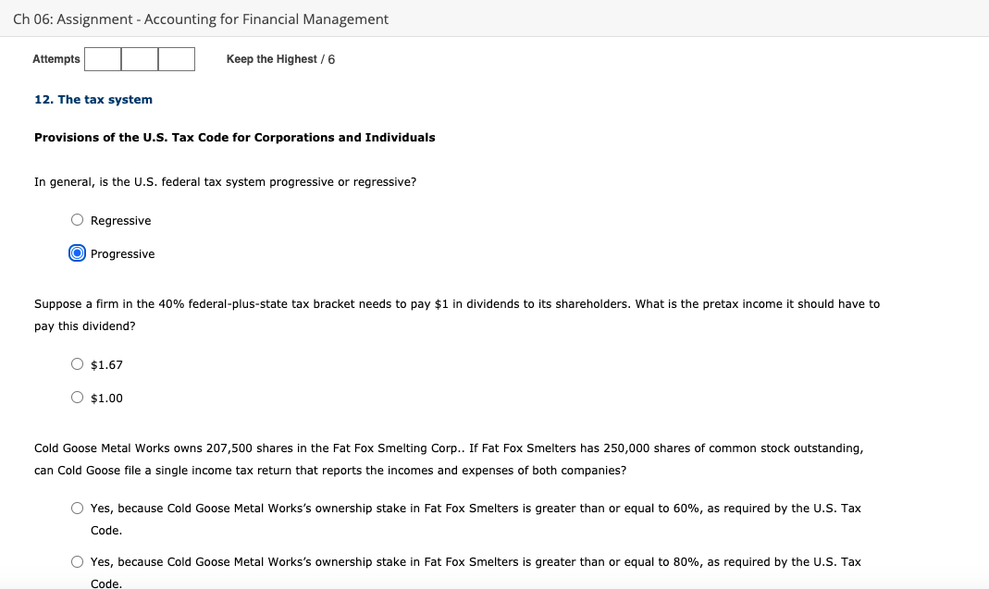Click the bolded 'Provisions of the U.S. Tax Code' heading
This screenshot has height=589, width=989.
tap(234, 137)
